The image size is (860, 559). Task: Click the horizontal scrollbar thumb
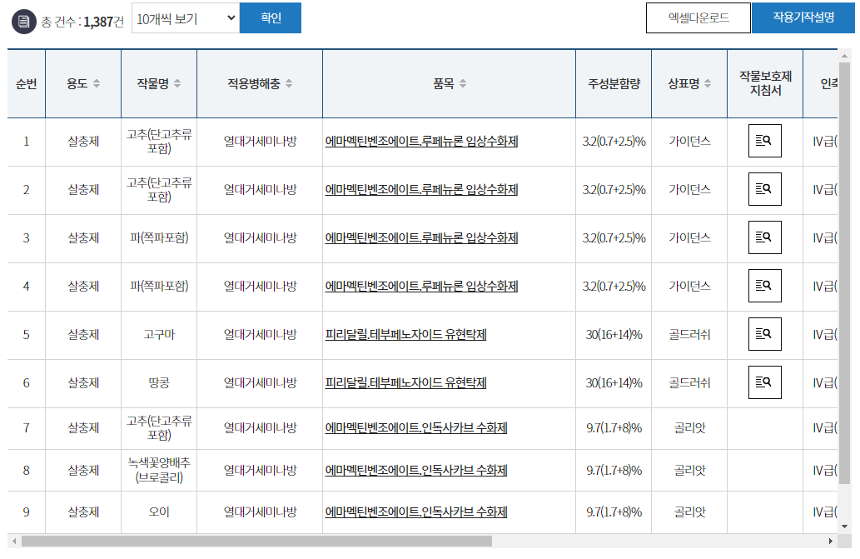coord(256,541)
